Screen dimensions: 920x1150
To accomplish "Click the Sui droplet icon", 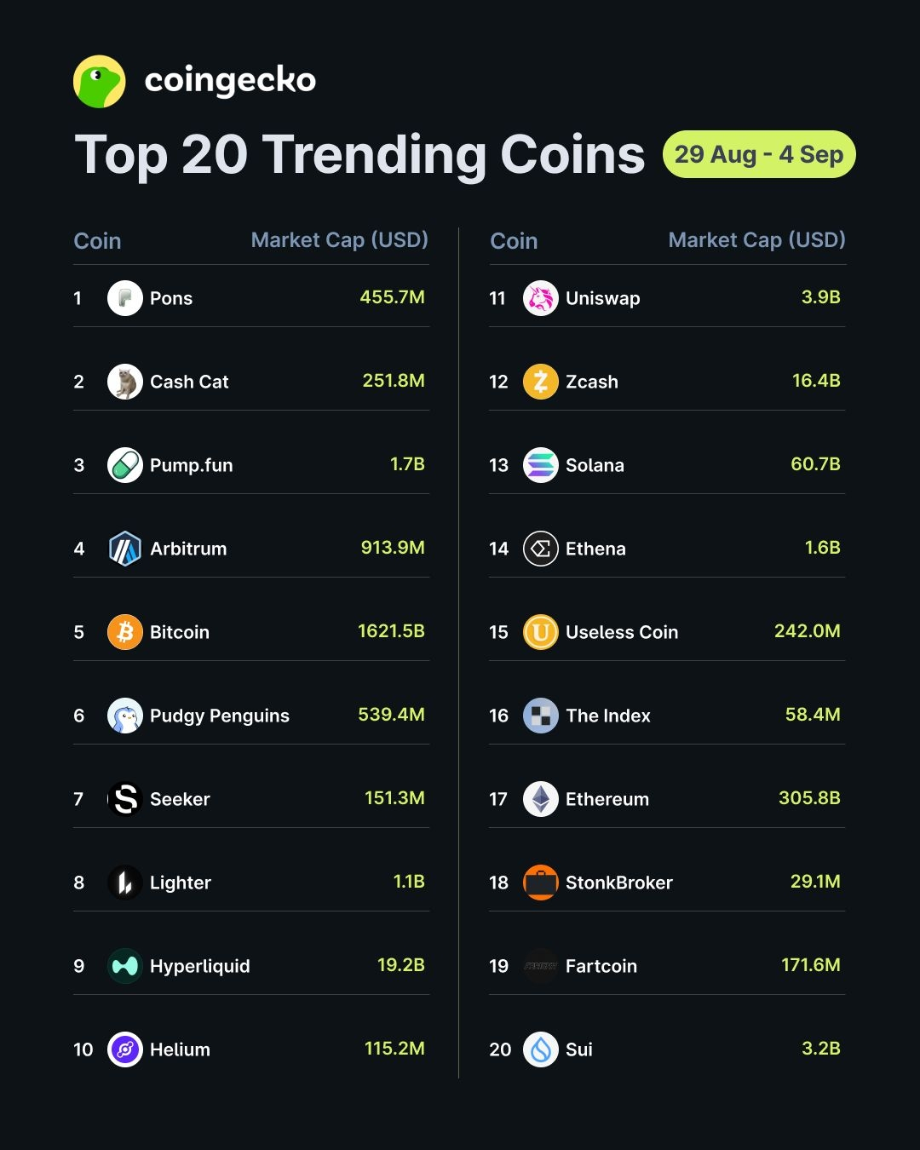I will (x=541, y=1049).
